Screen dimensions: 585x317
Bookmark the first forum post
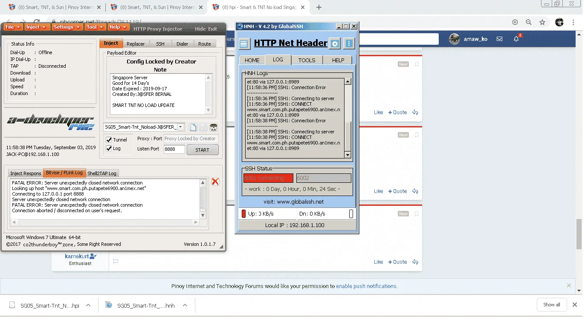point(417,64)
